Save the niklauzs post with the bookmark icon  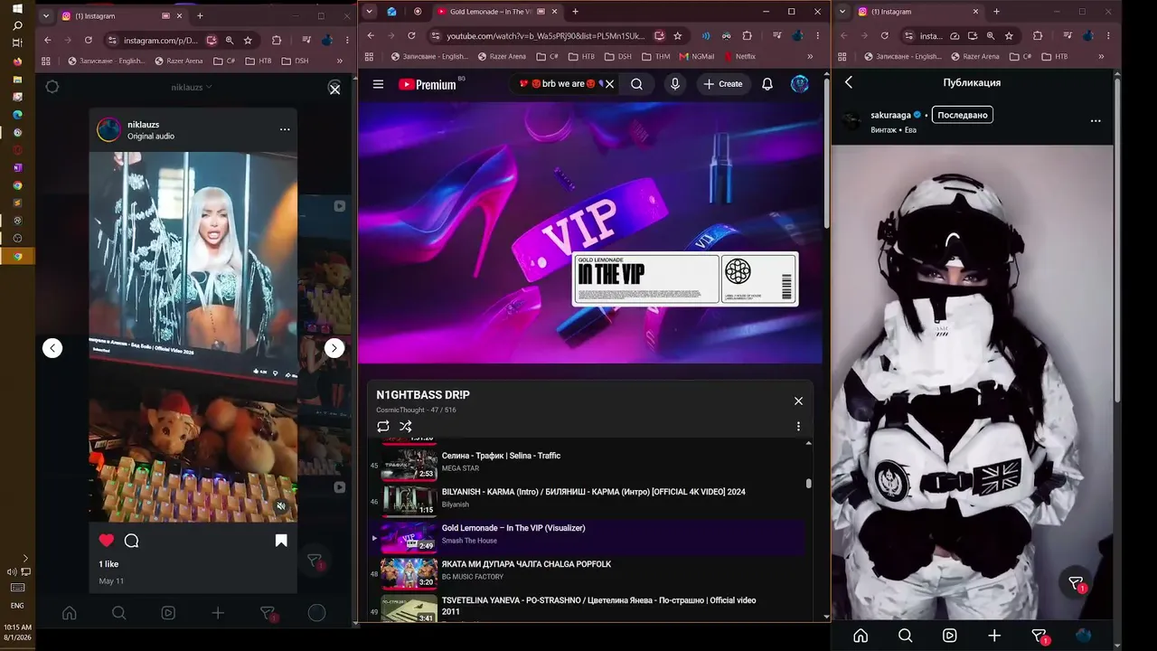tap(281, 541)
